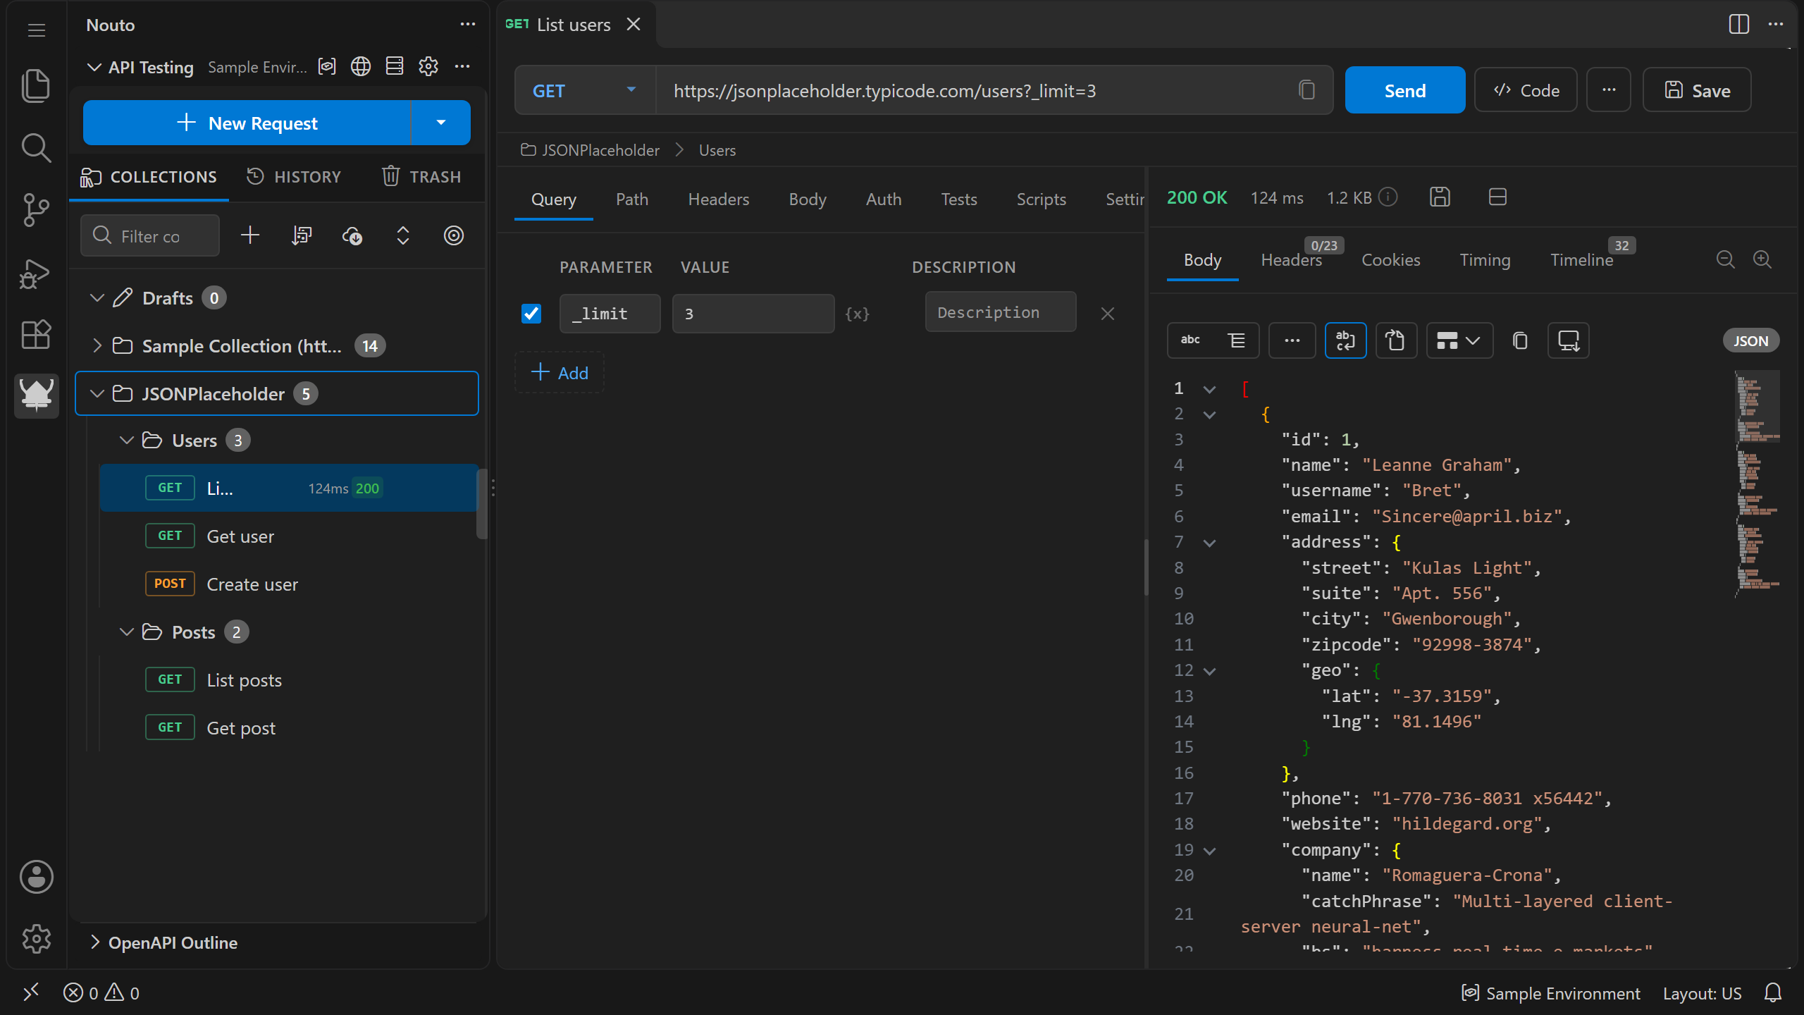The image size is (1804, 1015).
Task: Click the hamburger menu icon
Action: tap(37, 30)
